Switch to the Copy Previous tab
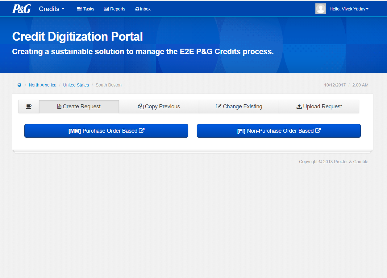Screen dimensions: 387x278 point(159,107)
